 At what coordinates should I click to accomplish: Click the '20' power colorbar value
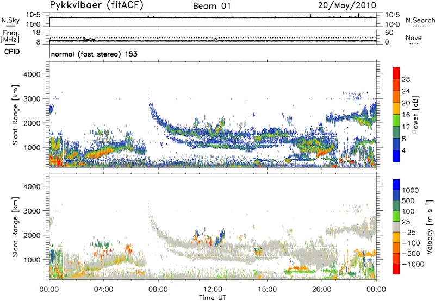[x=406, y=103]
